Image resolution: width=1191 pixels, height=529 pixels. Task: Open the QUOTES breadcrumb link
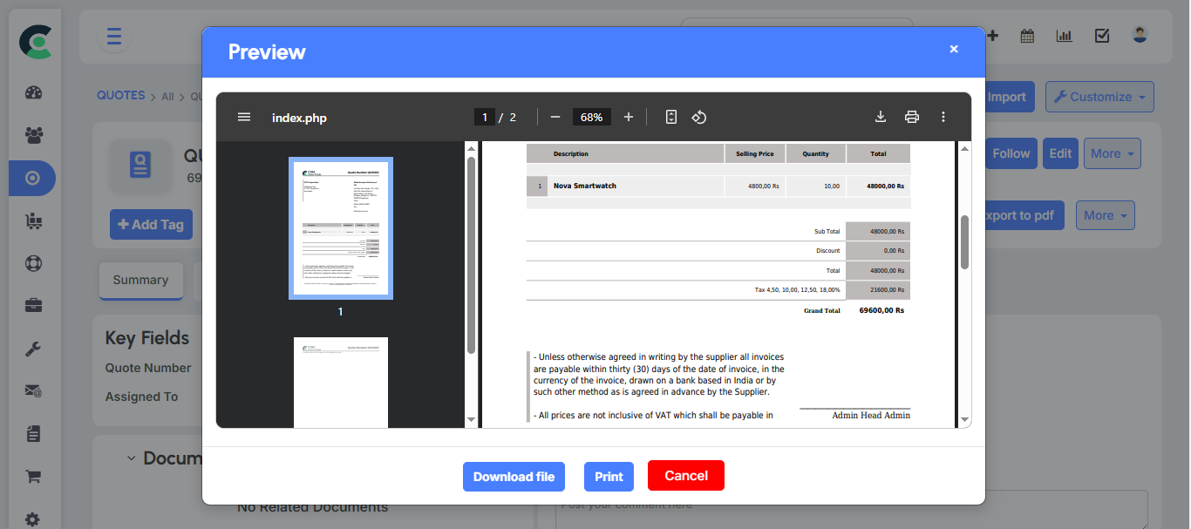[120, 96]
